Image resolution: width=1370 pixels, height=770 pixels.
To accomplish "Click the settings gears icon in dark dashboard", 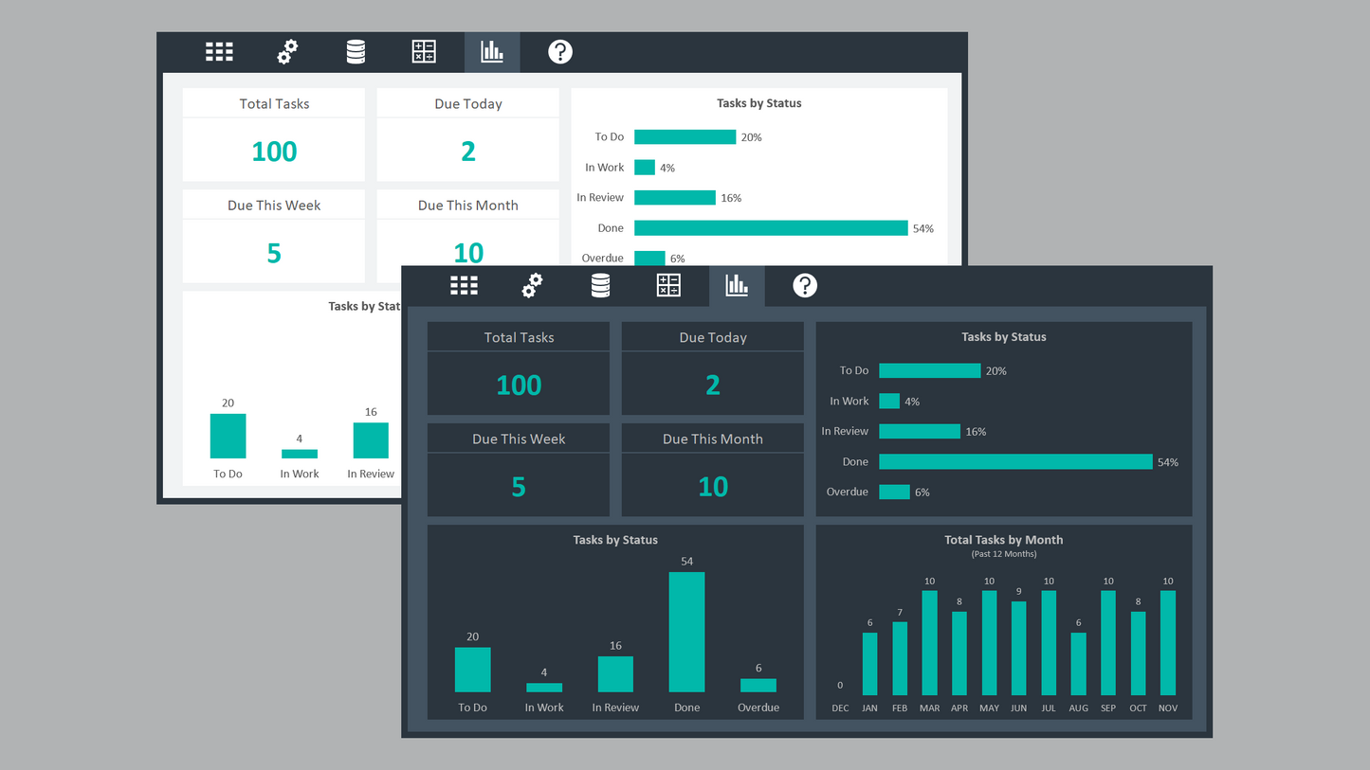I will click(533, 286).
